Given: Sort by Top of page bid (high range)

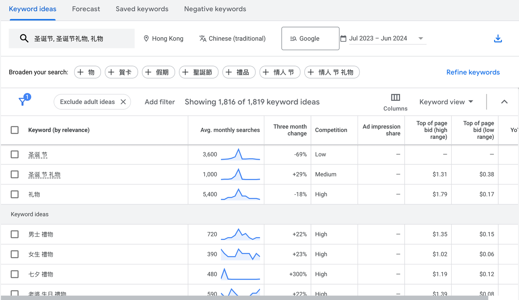Looking at the screenshot, I should point(431,130).
